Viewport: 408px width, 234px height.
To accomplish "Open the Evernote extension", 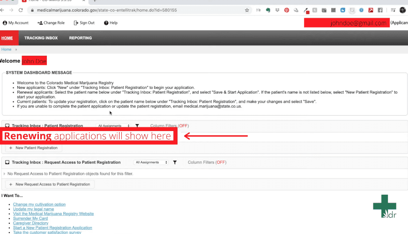I will (268, 10).
